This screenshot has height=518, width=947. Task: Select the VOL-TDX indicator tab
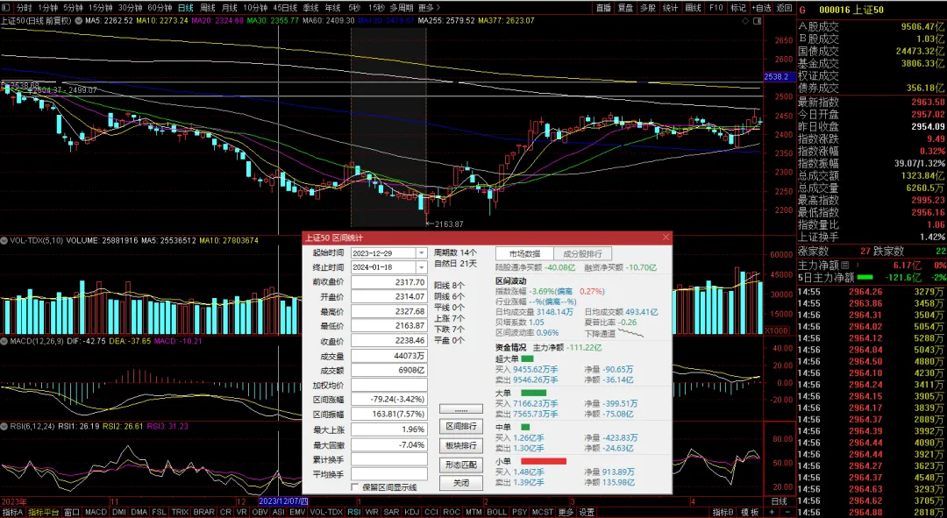(x=326, y=512)
